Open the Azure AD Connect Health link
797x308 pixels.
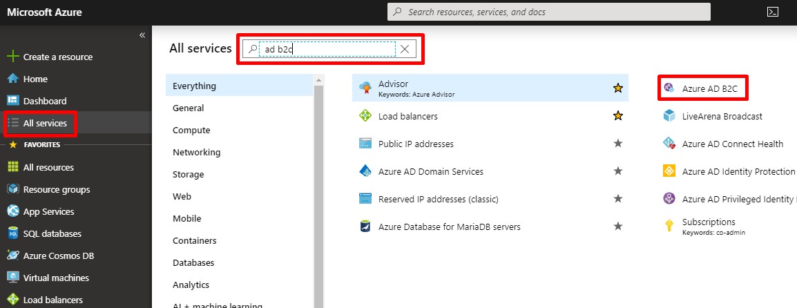(x=733, y=144)
